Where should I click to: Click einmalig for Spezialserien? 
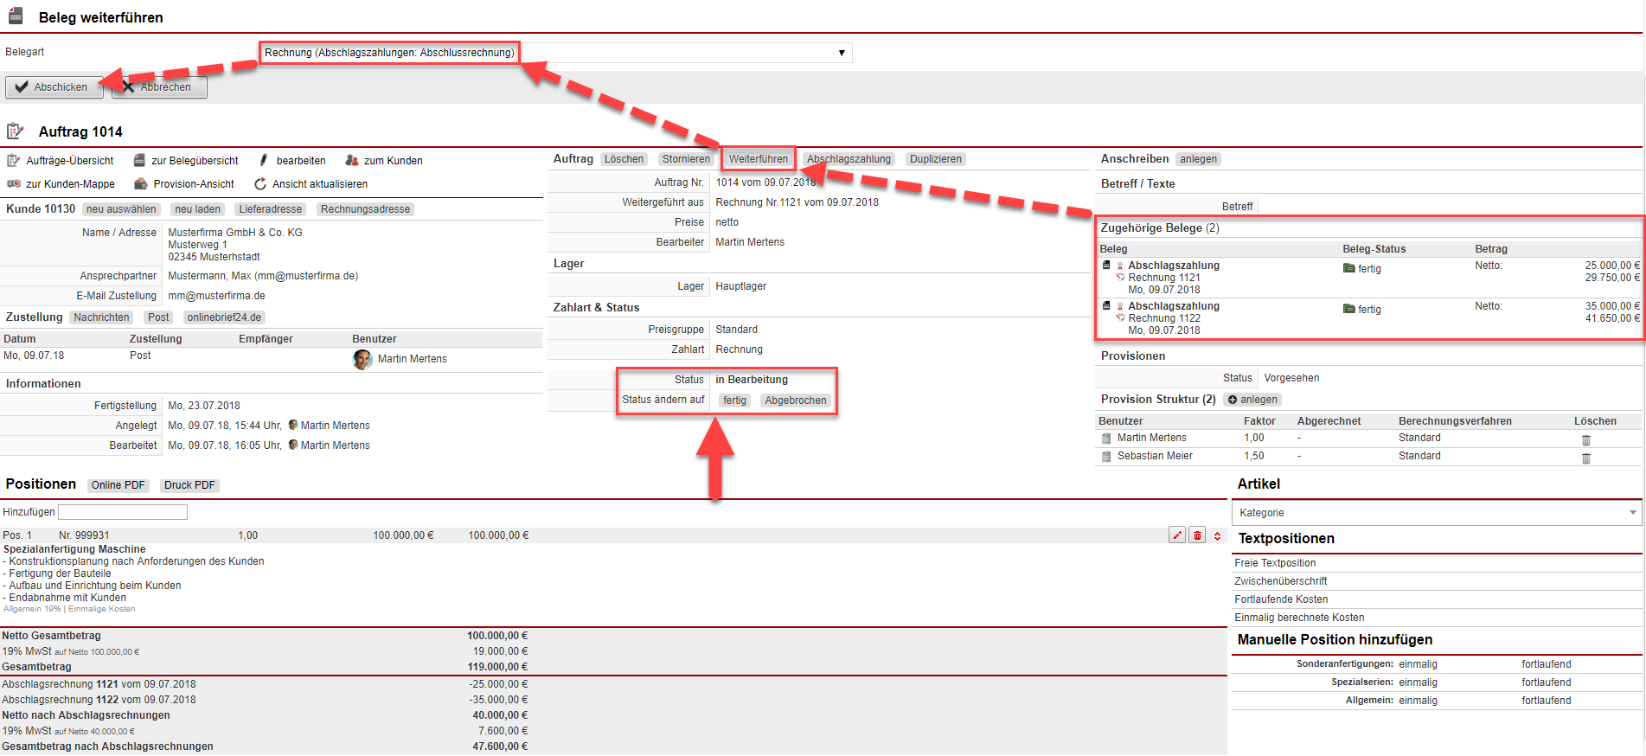tap(1418, 682)
